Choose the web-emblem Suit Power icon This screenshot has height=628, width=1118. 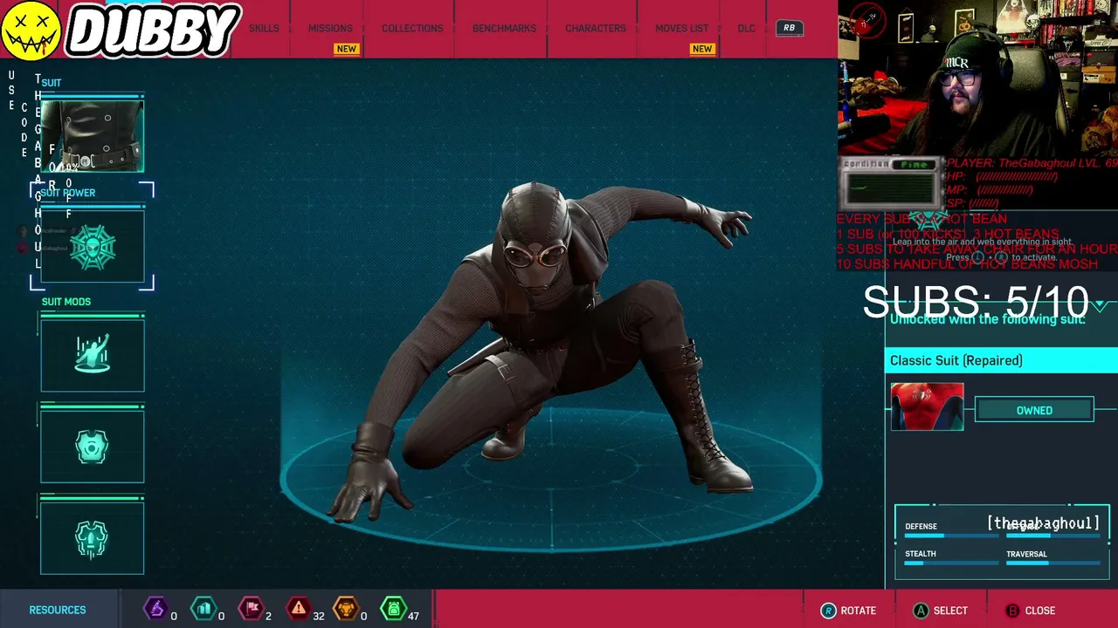click(93, 247)
